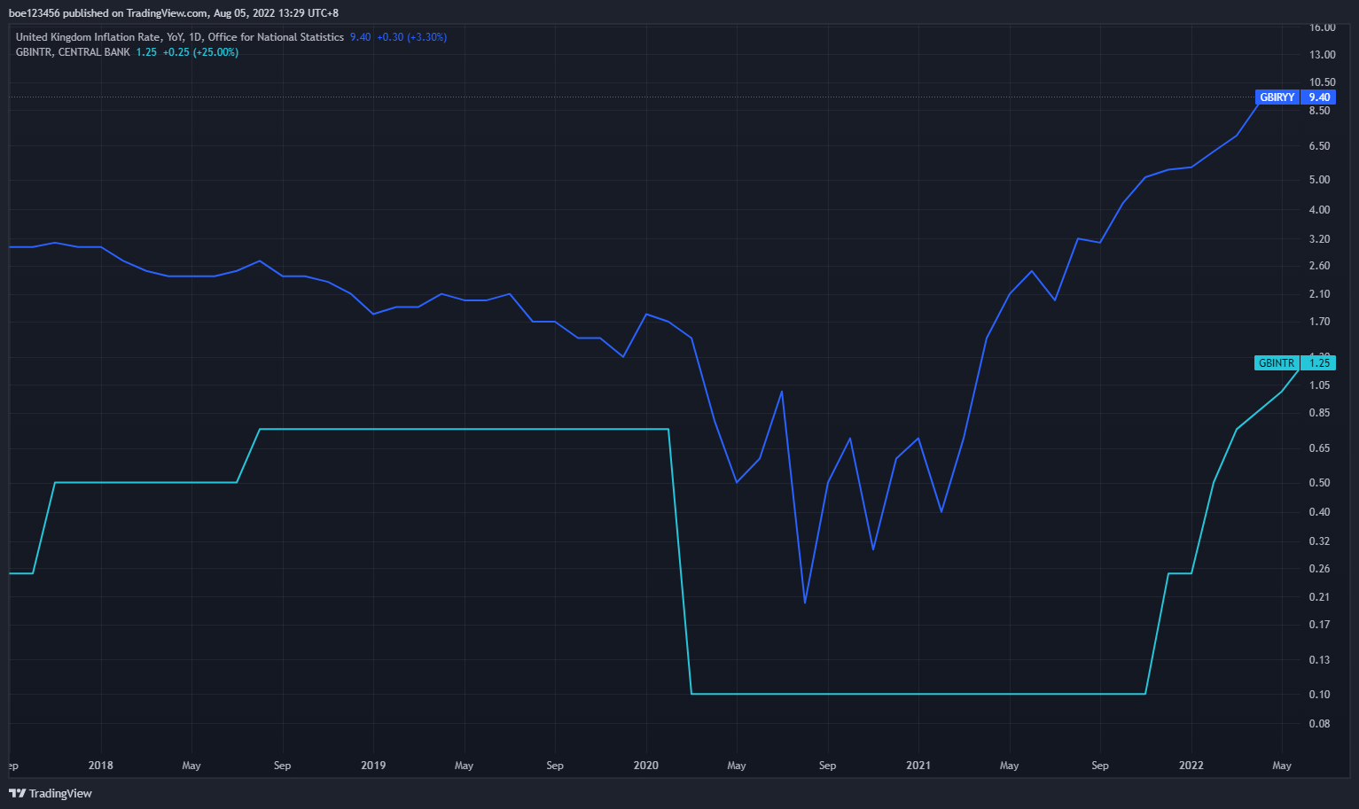Select the inflation value 9.40 in the legend

359,36
